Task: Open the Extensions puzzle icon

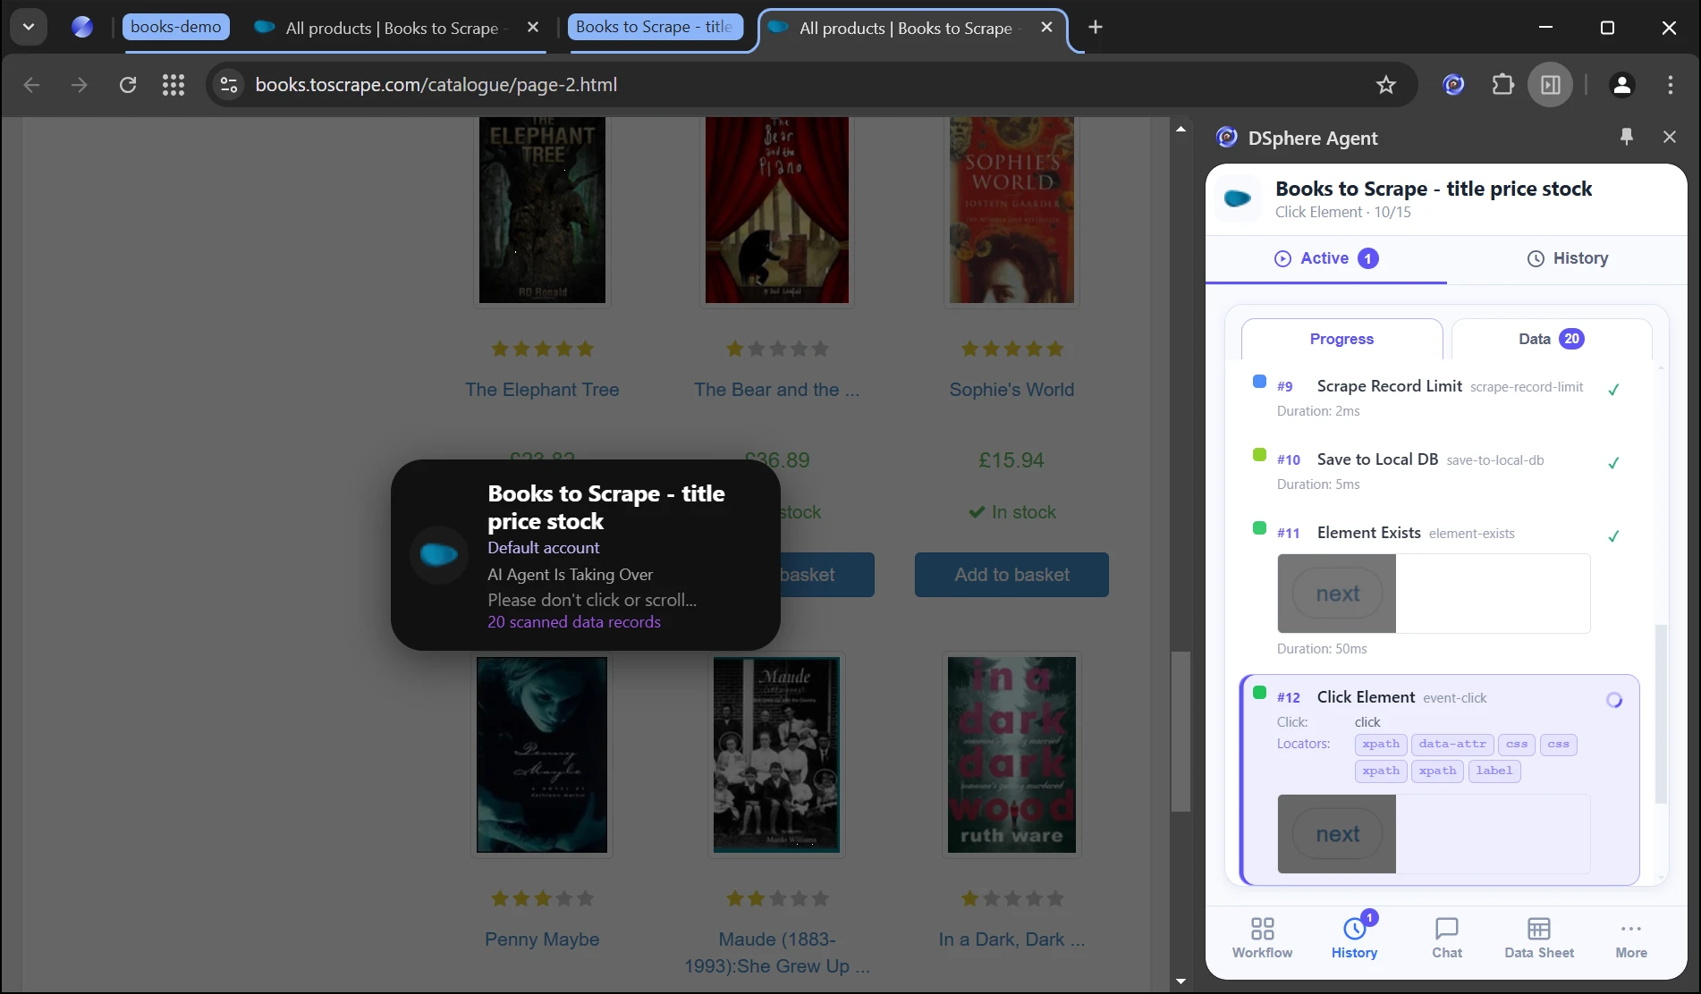Action: click(x=1503, y=85)
